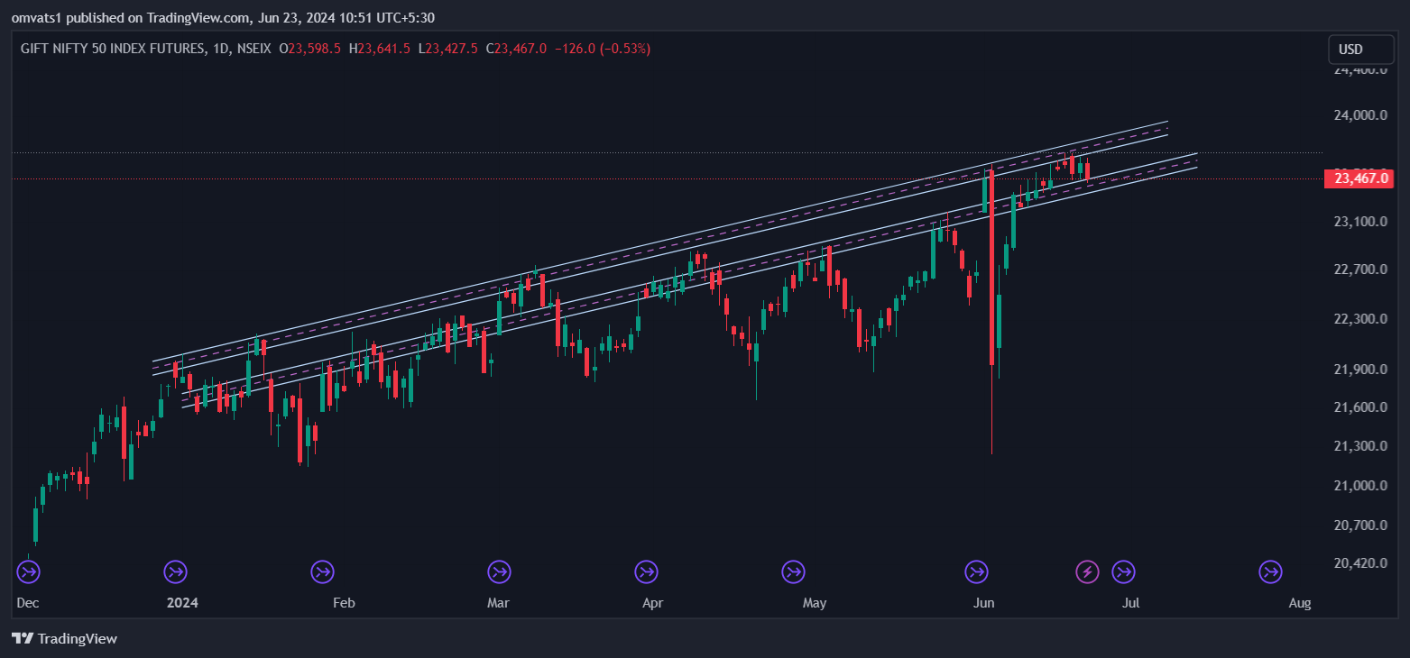Click the 23,100.0 price axis label

pos(1360,221)
